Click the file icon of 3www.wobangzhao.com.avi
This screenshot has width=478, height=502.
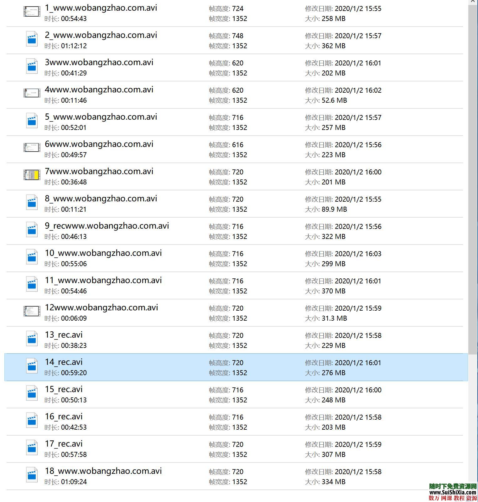tap(32, 66)
